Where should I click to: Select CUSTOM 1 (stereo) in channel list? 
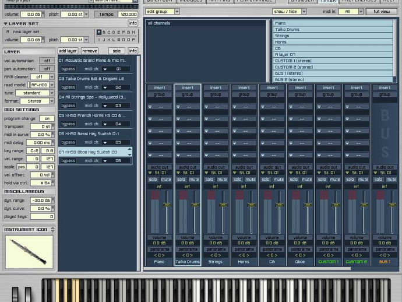[x=333, y=61]
